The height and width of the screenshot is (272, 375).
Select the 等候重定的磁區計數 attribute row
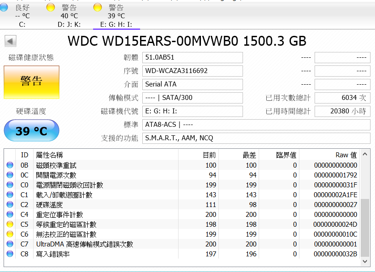(x=182, y=224)
